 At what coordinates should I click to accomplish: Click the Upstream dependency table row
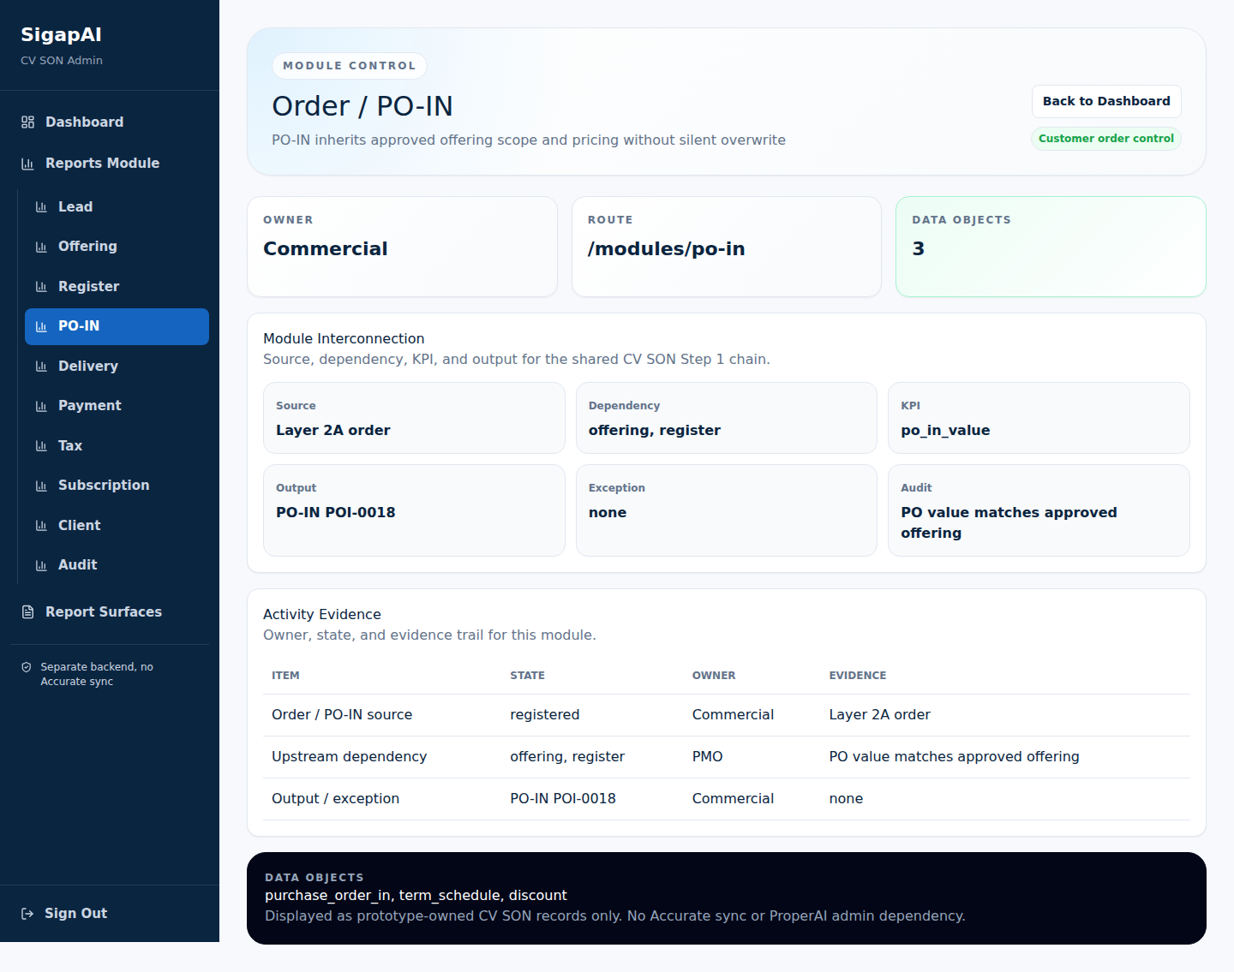[x=727, y=757]
